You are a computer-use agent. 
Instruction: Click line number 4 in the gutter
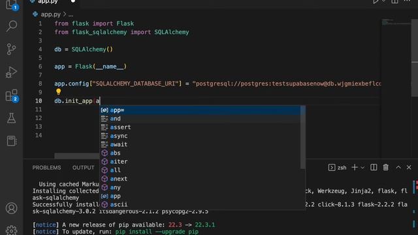point(40,50)
